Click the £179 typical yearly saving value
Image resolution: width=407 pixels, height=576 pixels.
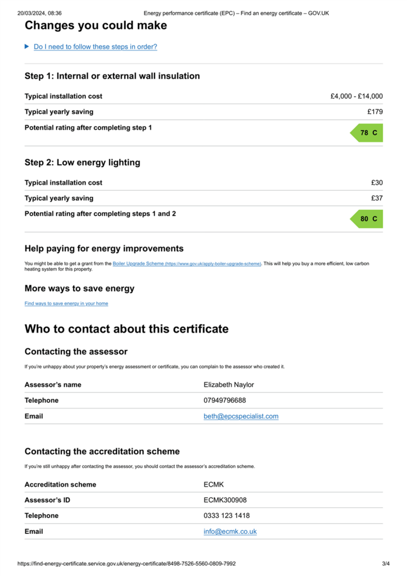[375, 112]
